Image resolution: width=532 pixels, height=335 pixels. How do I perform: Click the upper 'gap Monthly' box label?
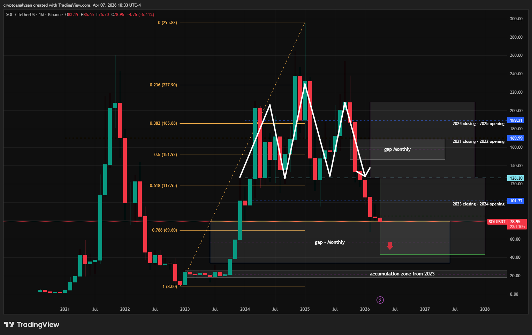click(x=397, y=149)
